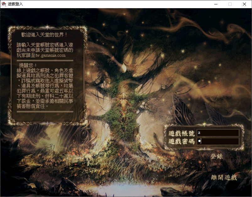Click the 歡迎進入天堂的世界！ welcome heading
The height and width of the screenshot is (197, 252).
[x=44, y=35]
